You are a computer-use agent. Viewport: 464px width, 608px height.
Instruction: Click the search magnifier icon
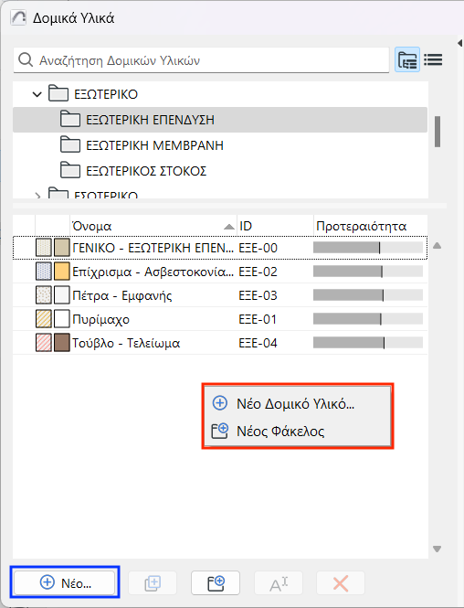click(26, 60)
